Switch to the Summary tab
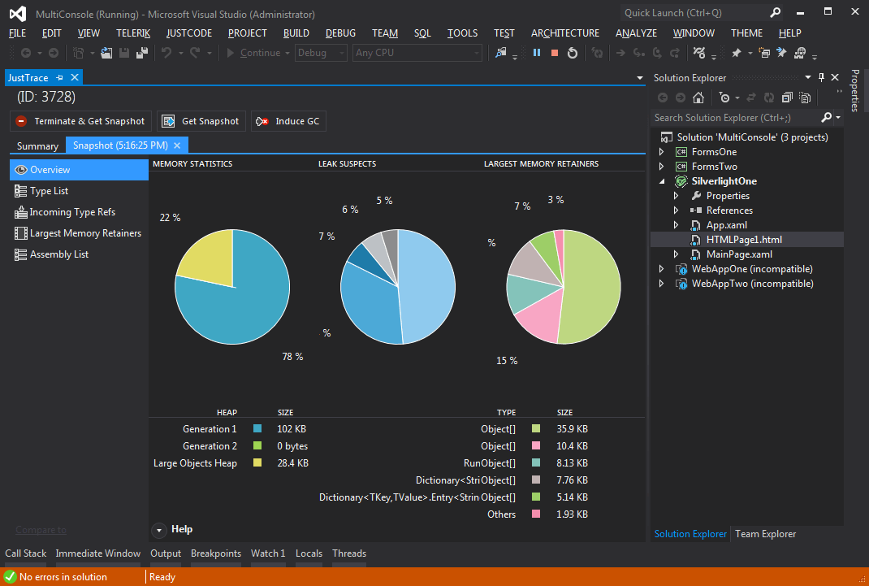The image size is (869, 586). pyautogui.click(x=37, y=145)
